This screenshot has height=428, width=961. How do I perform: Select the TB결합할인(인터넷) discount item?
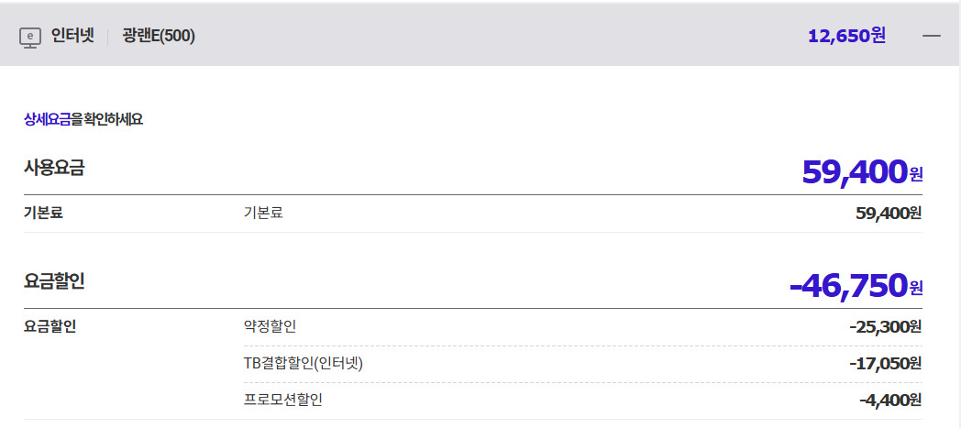(x=303, y=363)
